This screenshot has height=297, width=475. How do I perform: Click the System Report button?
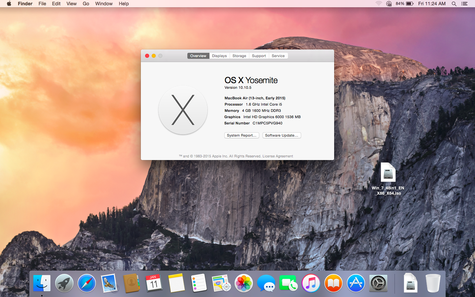pos(241,135)
